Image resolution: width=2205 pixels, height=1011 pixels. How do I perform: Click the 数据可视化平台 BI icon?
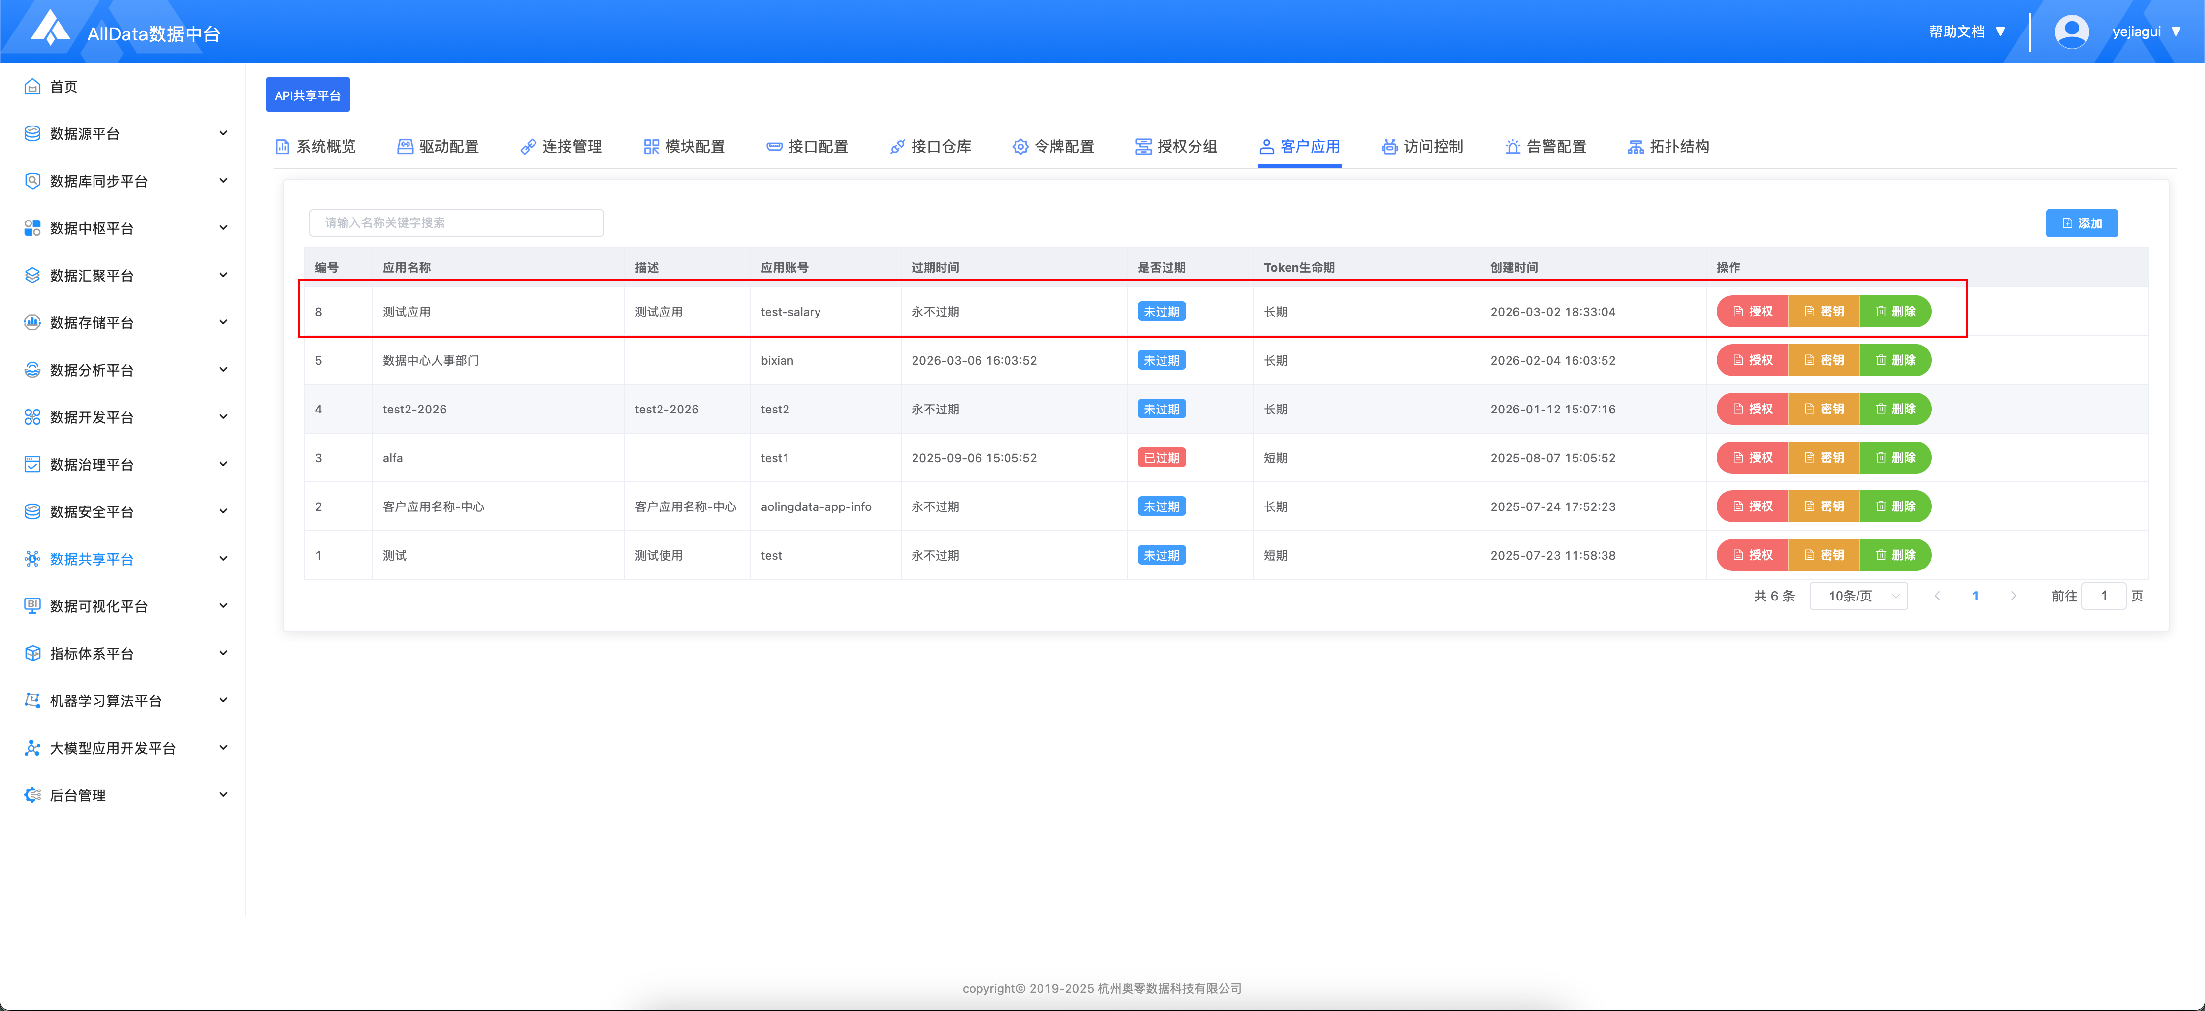coord(32,606)
